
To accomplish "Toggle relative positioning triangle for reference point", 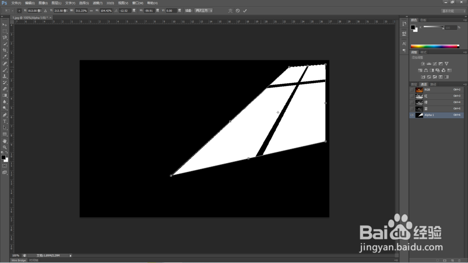I will (x=45, y=11).
